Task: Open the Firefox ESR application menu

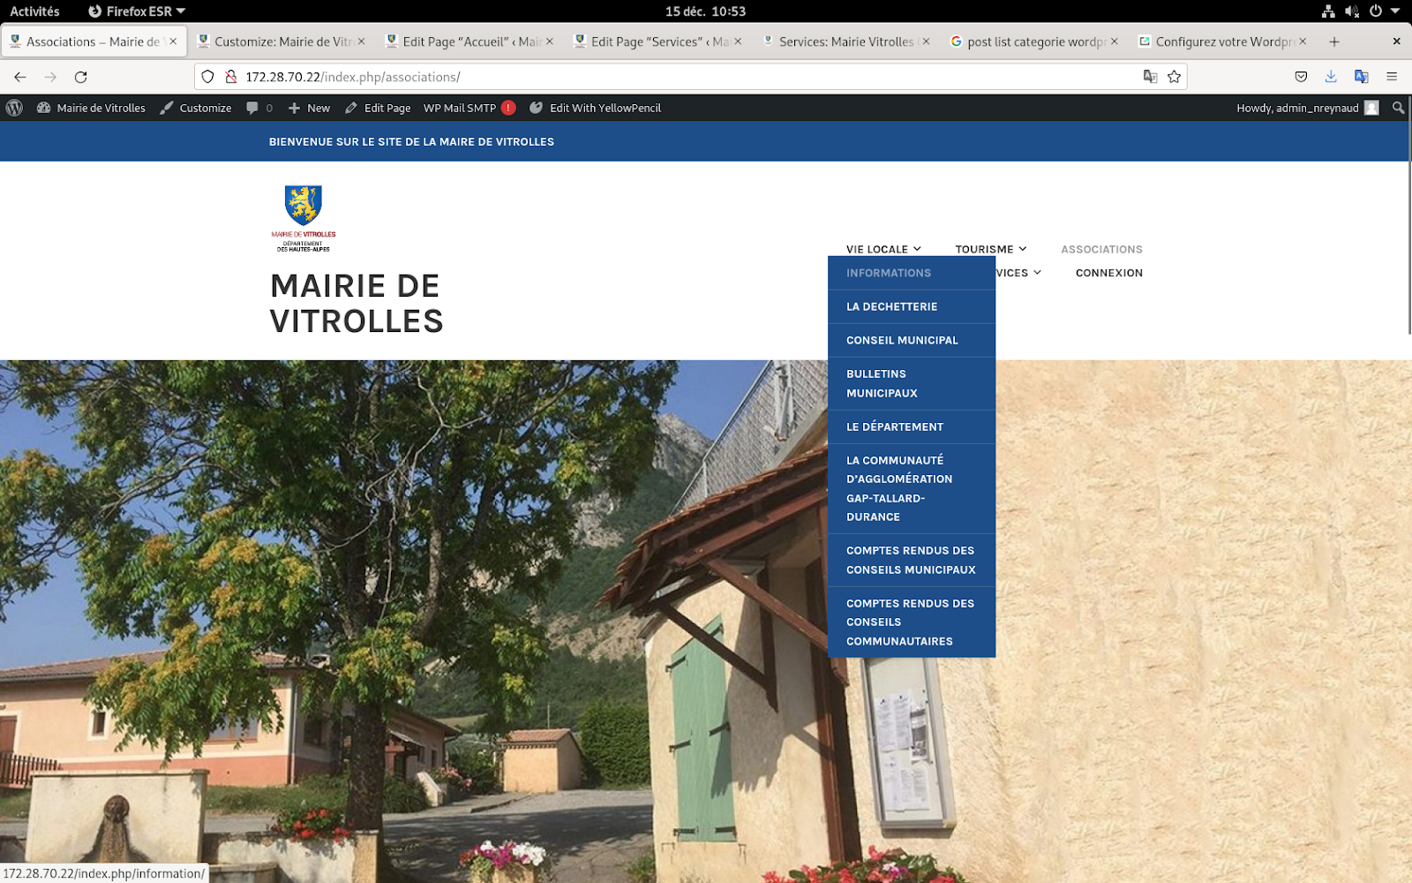Action: [137, 11]
